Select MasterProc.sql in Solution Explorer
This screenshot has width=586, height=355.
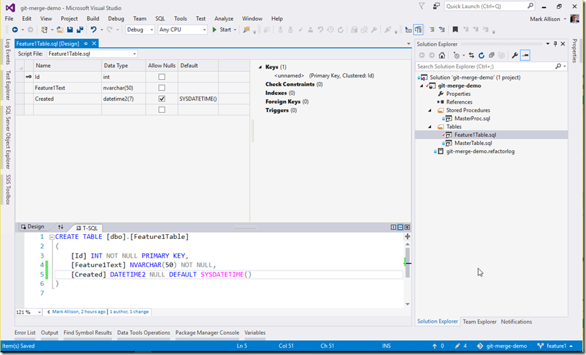click(472, 119)
